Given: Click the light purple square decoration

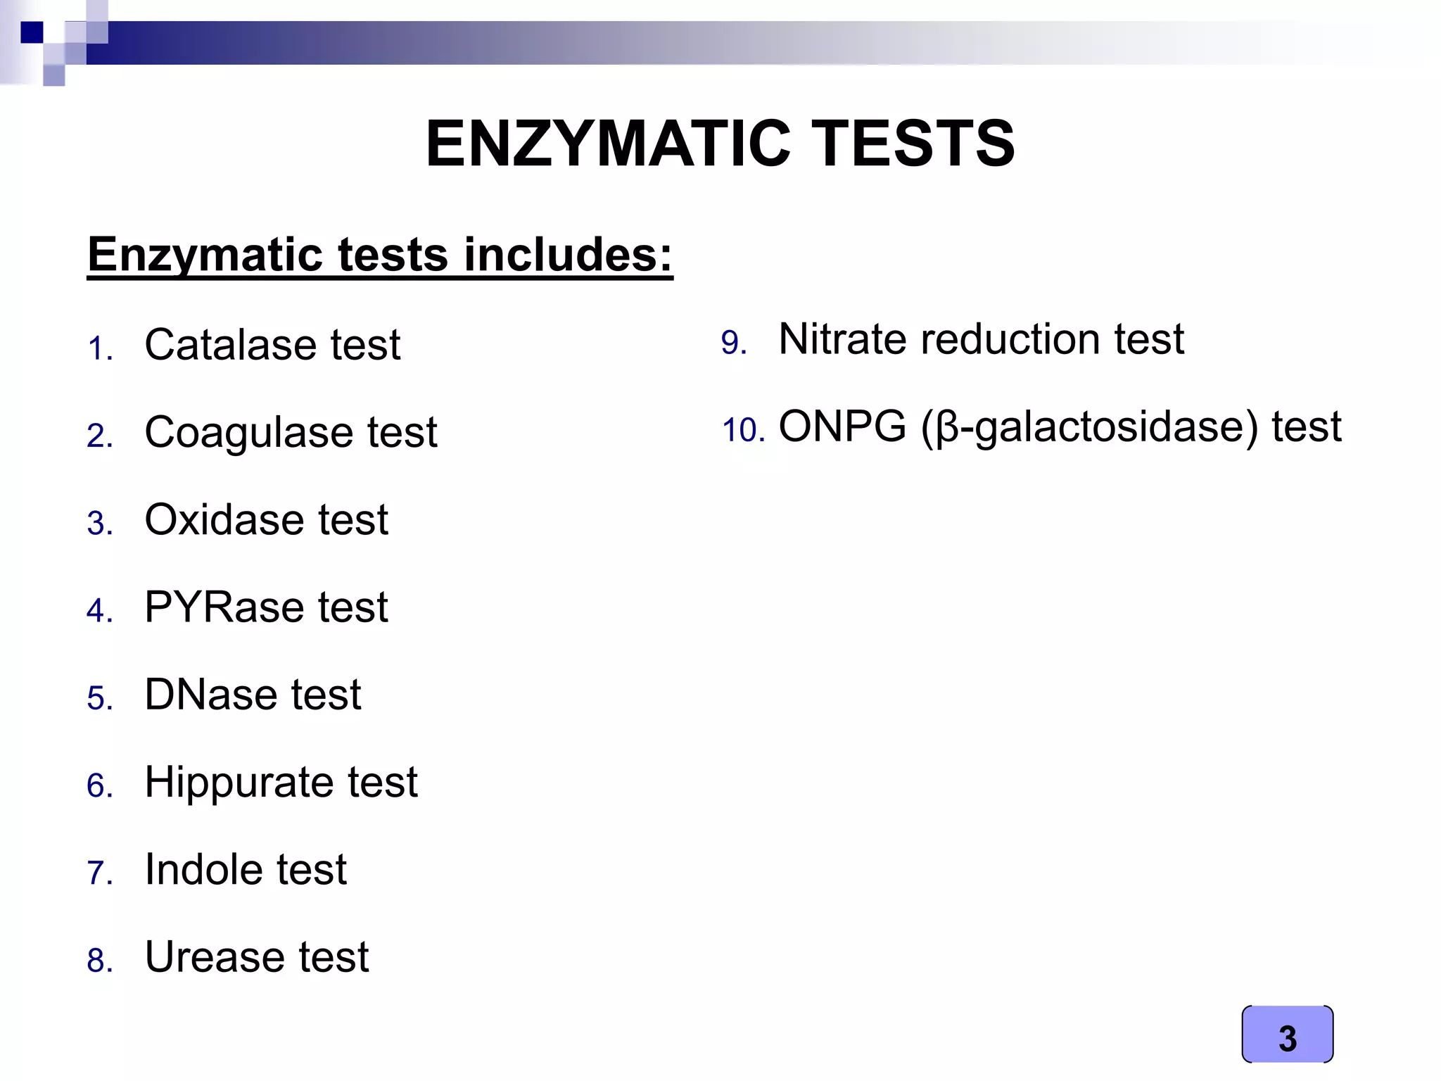Looking at the screenshot, I should (54, 75).
